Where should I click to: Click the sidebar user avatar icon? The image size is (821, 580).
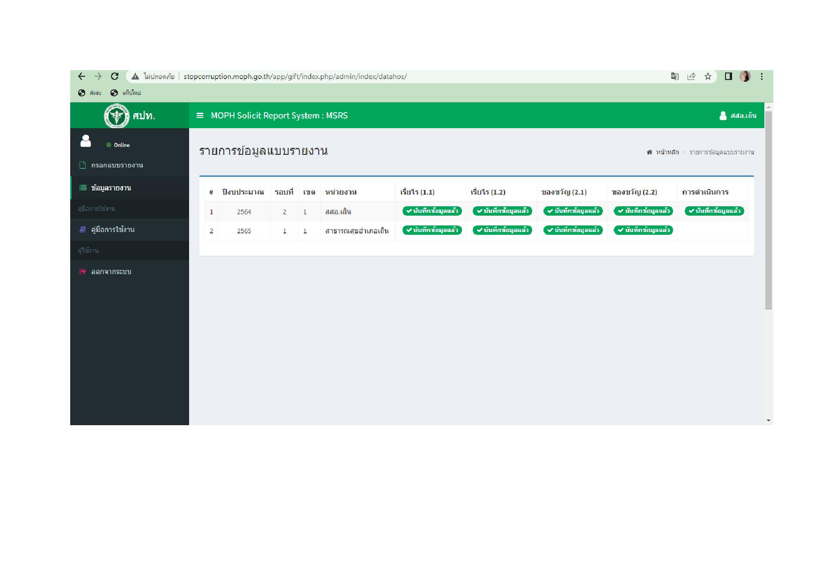(86, 141)
